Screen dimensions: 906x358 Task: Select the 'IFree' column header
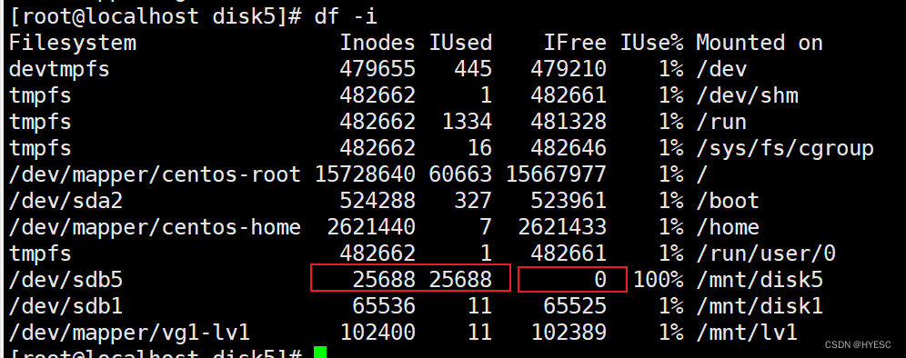click(x=575, y=43)
